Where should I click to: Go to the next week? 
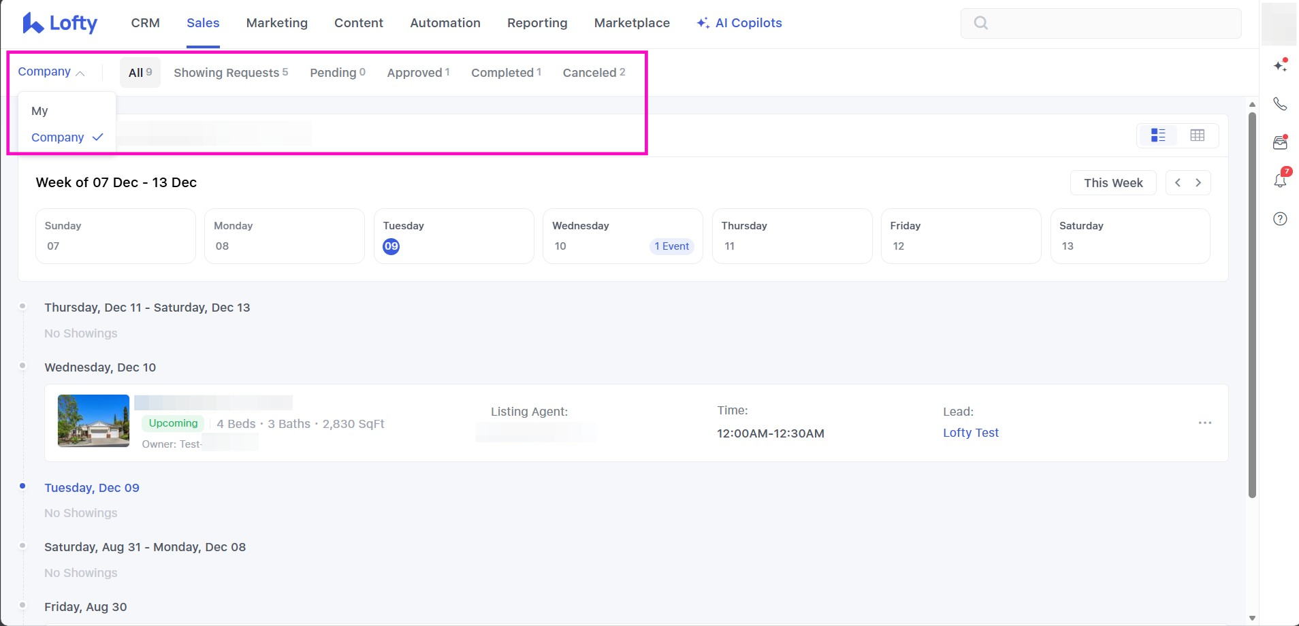[1198, 182]
